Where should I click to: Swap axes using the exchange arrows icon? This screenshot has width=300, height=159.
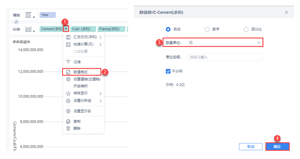[16, 22]
